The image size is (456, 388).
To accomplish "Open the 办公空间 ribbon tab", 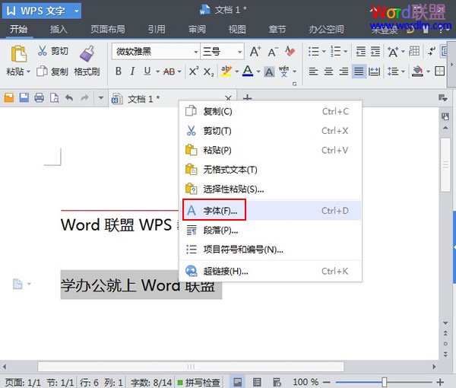I will pos(326,30).
